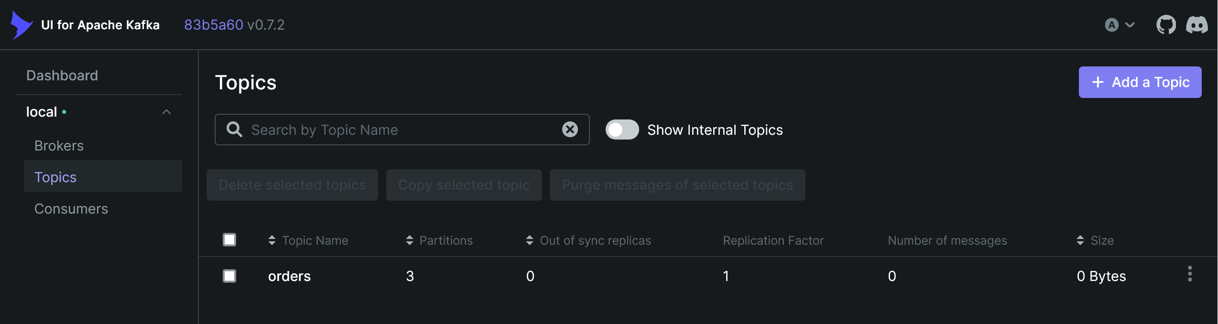
Task: Open the 83b5a60 version link
Action: [213, 24]
